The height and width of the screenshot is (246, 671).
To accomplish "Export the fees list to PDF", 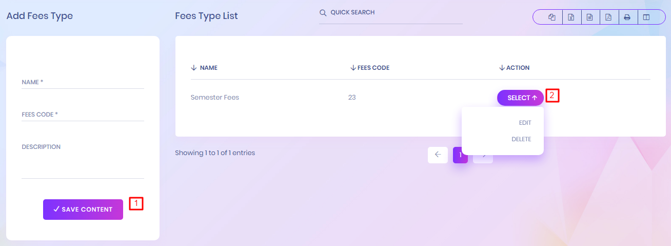I will (608, 17).
